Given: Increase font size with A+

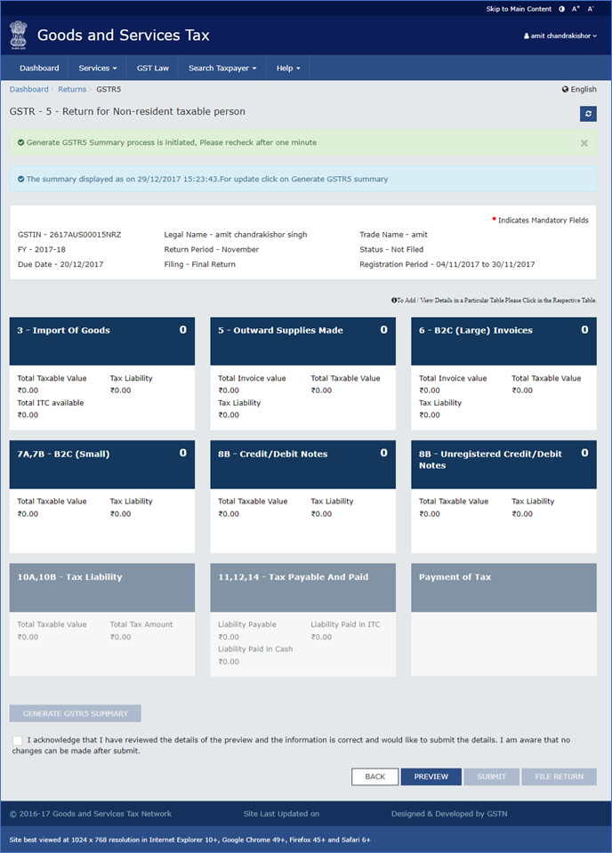Looking at the screenshot, I should pos(576,9).
